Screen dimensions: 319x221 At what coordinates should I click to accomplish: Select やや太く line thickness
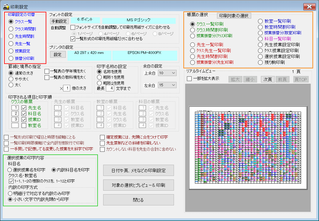(11, 79)
